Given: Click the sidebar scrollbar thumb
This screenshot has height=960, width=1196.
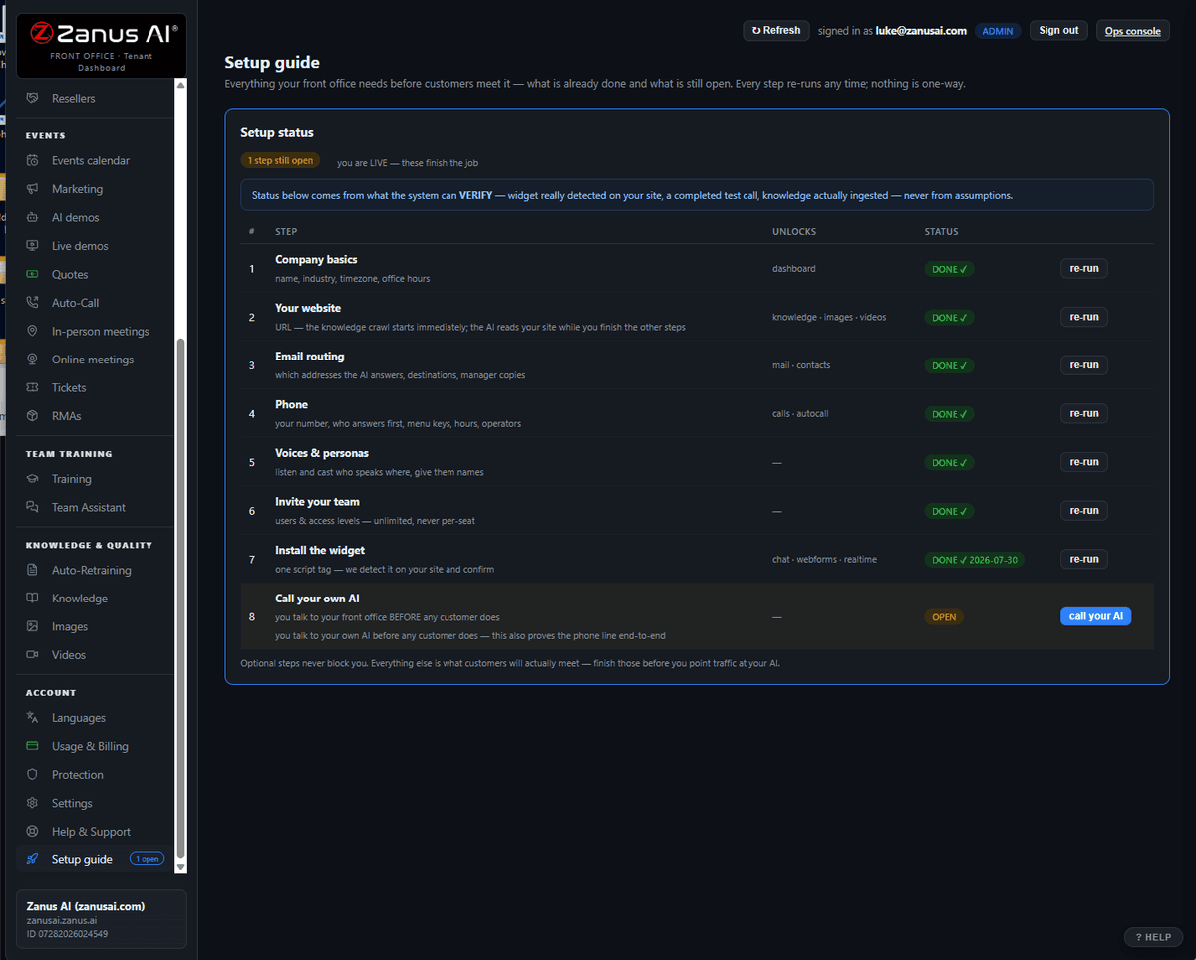Looking at the screenshot, I should click(180, 598).
